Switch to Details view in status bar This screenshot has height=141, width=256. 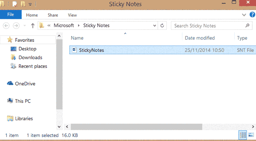click(x=243, y=135)
